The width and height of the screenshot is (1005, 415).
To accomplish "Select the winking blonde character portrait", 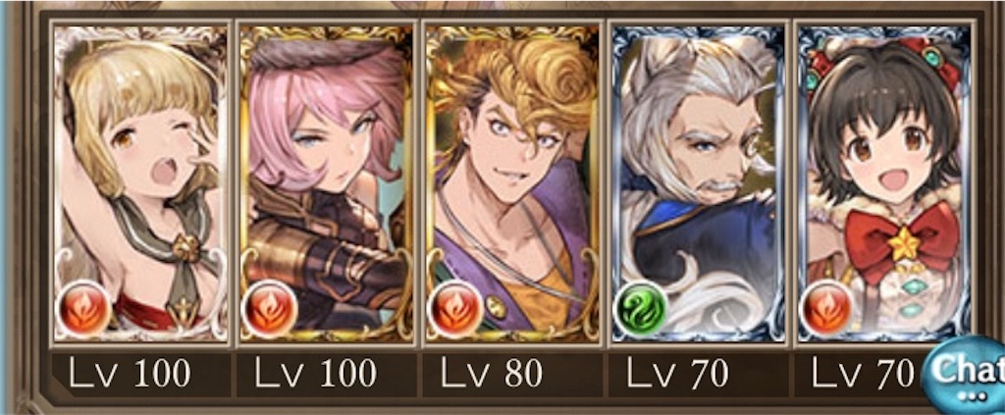I will 141,182.
